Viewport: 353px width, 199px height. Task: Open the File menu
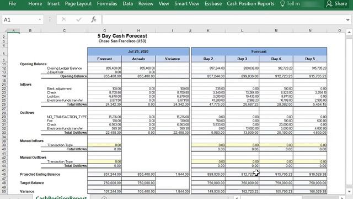(x=12, y=4)
